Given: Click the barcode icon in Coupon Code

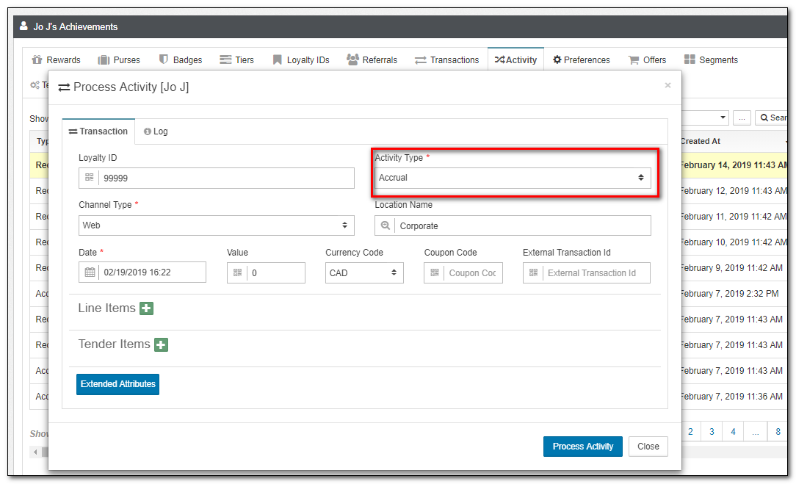Looking at the screenshot, I should tap(435, 272).
